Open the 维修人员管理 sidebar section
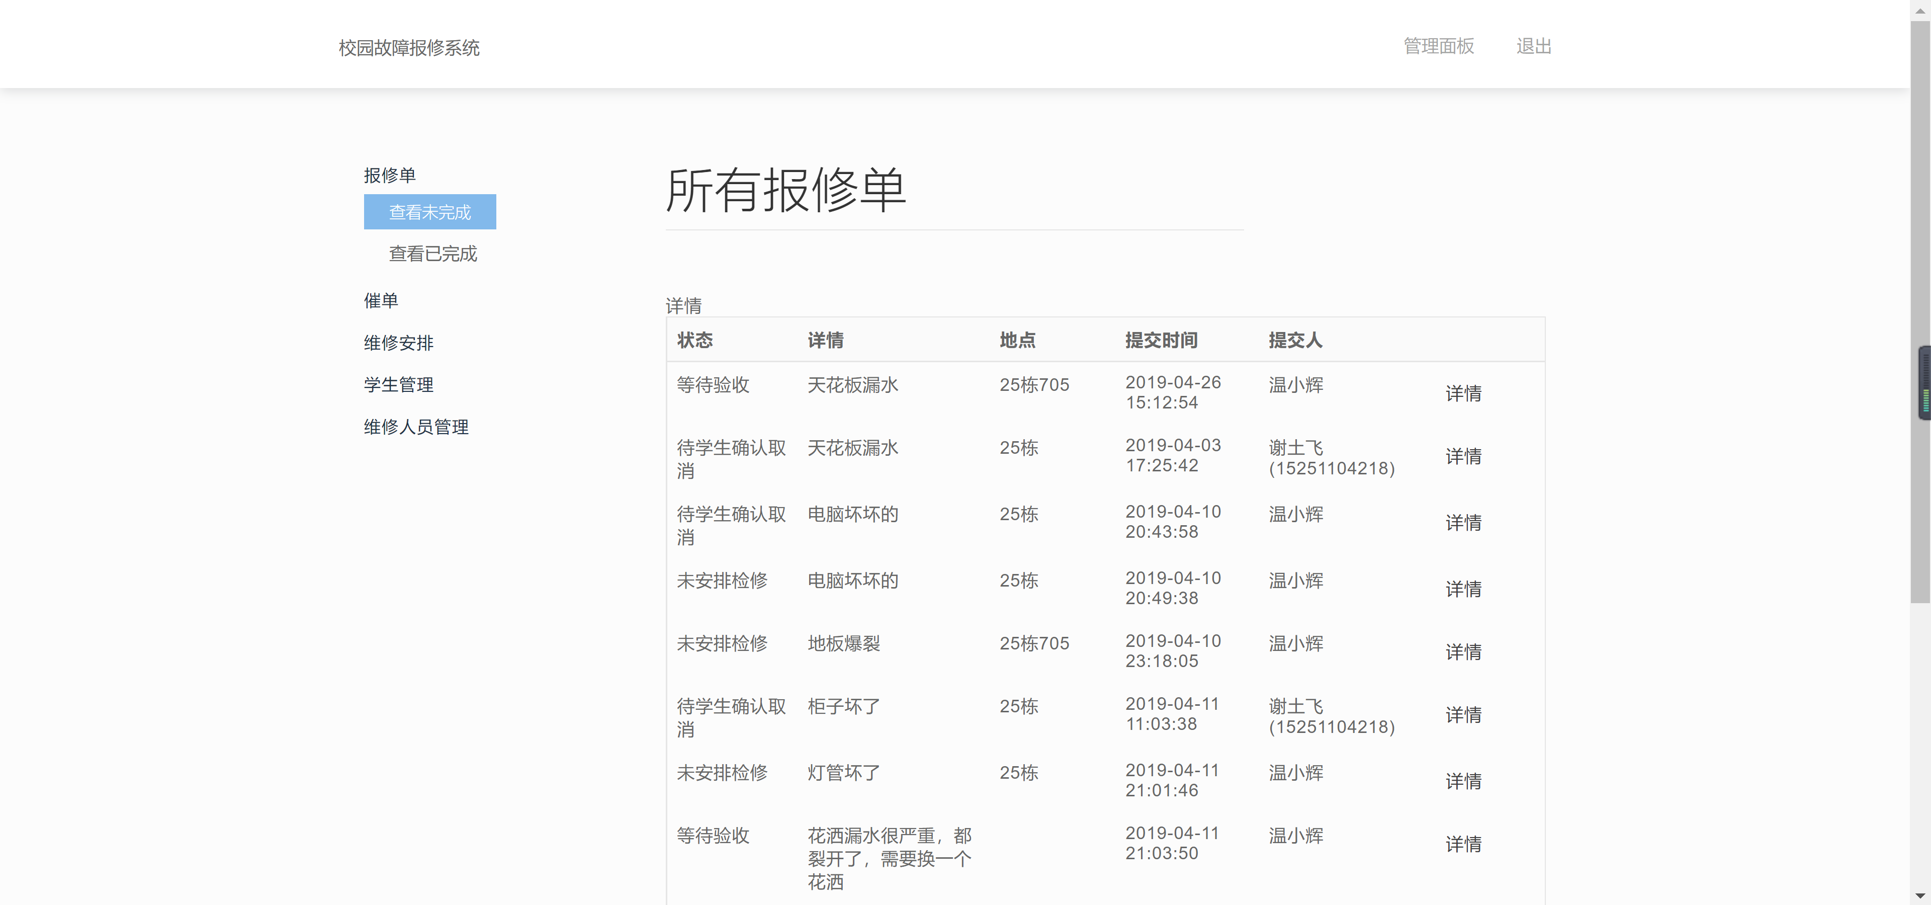 click(416, 427)
